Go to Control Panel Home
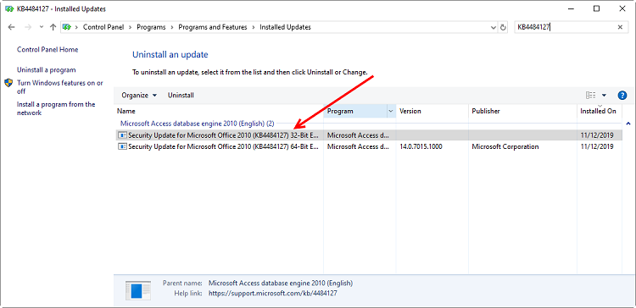 point(47,49)
